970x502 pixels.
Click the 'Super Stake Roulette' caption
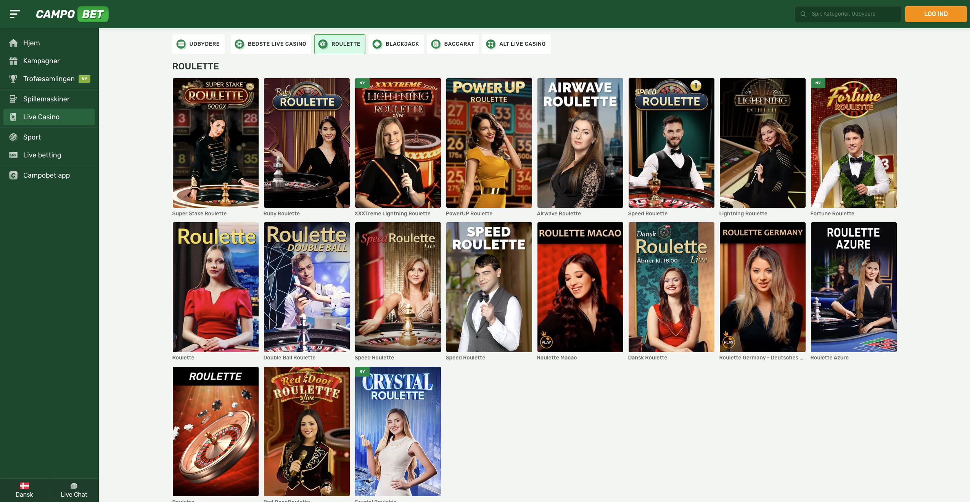click(199, 214)
